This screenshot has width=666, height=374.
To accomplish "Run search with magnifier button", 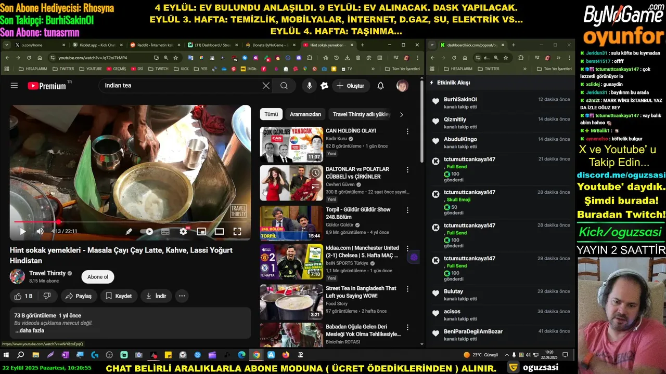I will tap(284, 86).
